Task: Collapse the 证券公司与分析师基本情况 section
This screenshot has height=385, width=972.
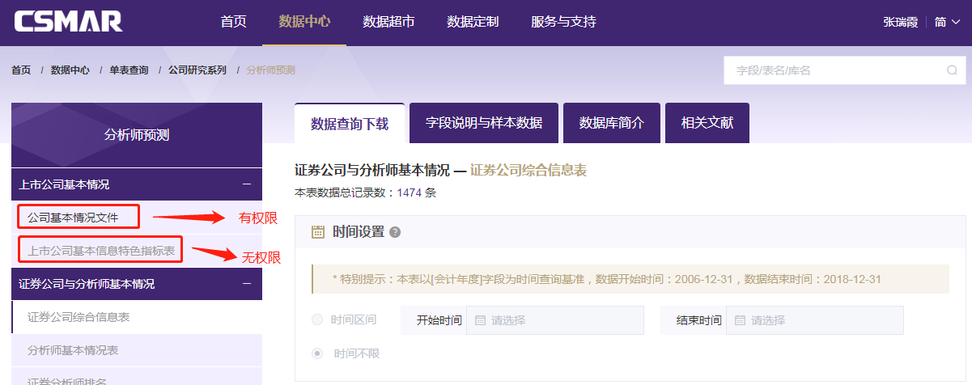Action: (x=247, y=284)
